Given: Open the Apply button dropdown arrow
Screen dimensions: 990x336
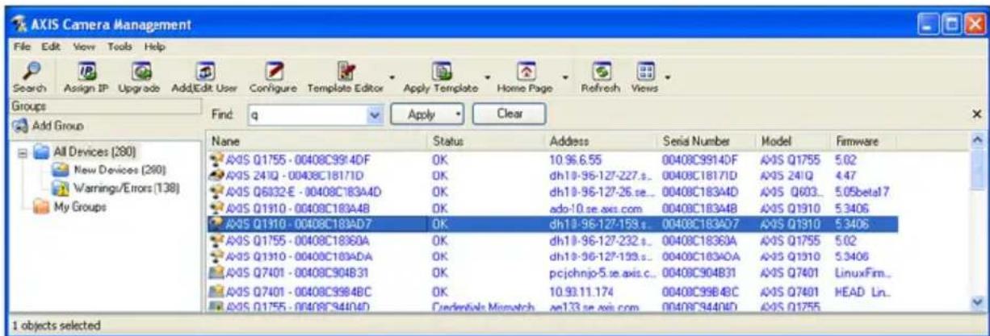Looking at the screenshot, I should coord(458,115).
